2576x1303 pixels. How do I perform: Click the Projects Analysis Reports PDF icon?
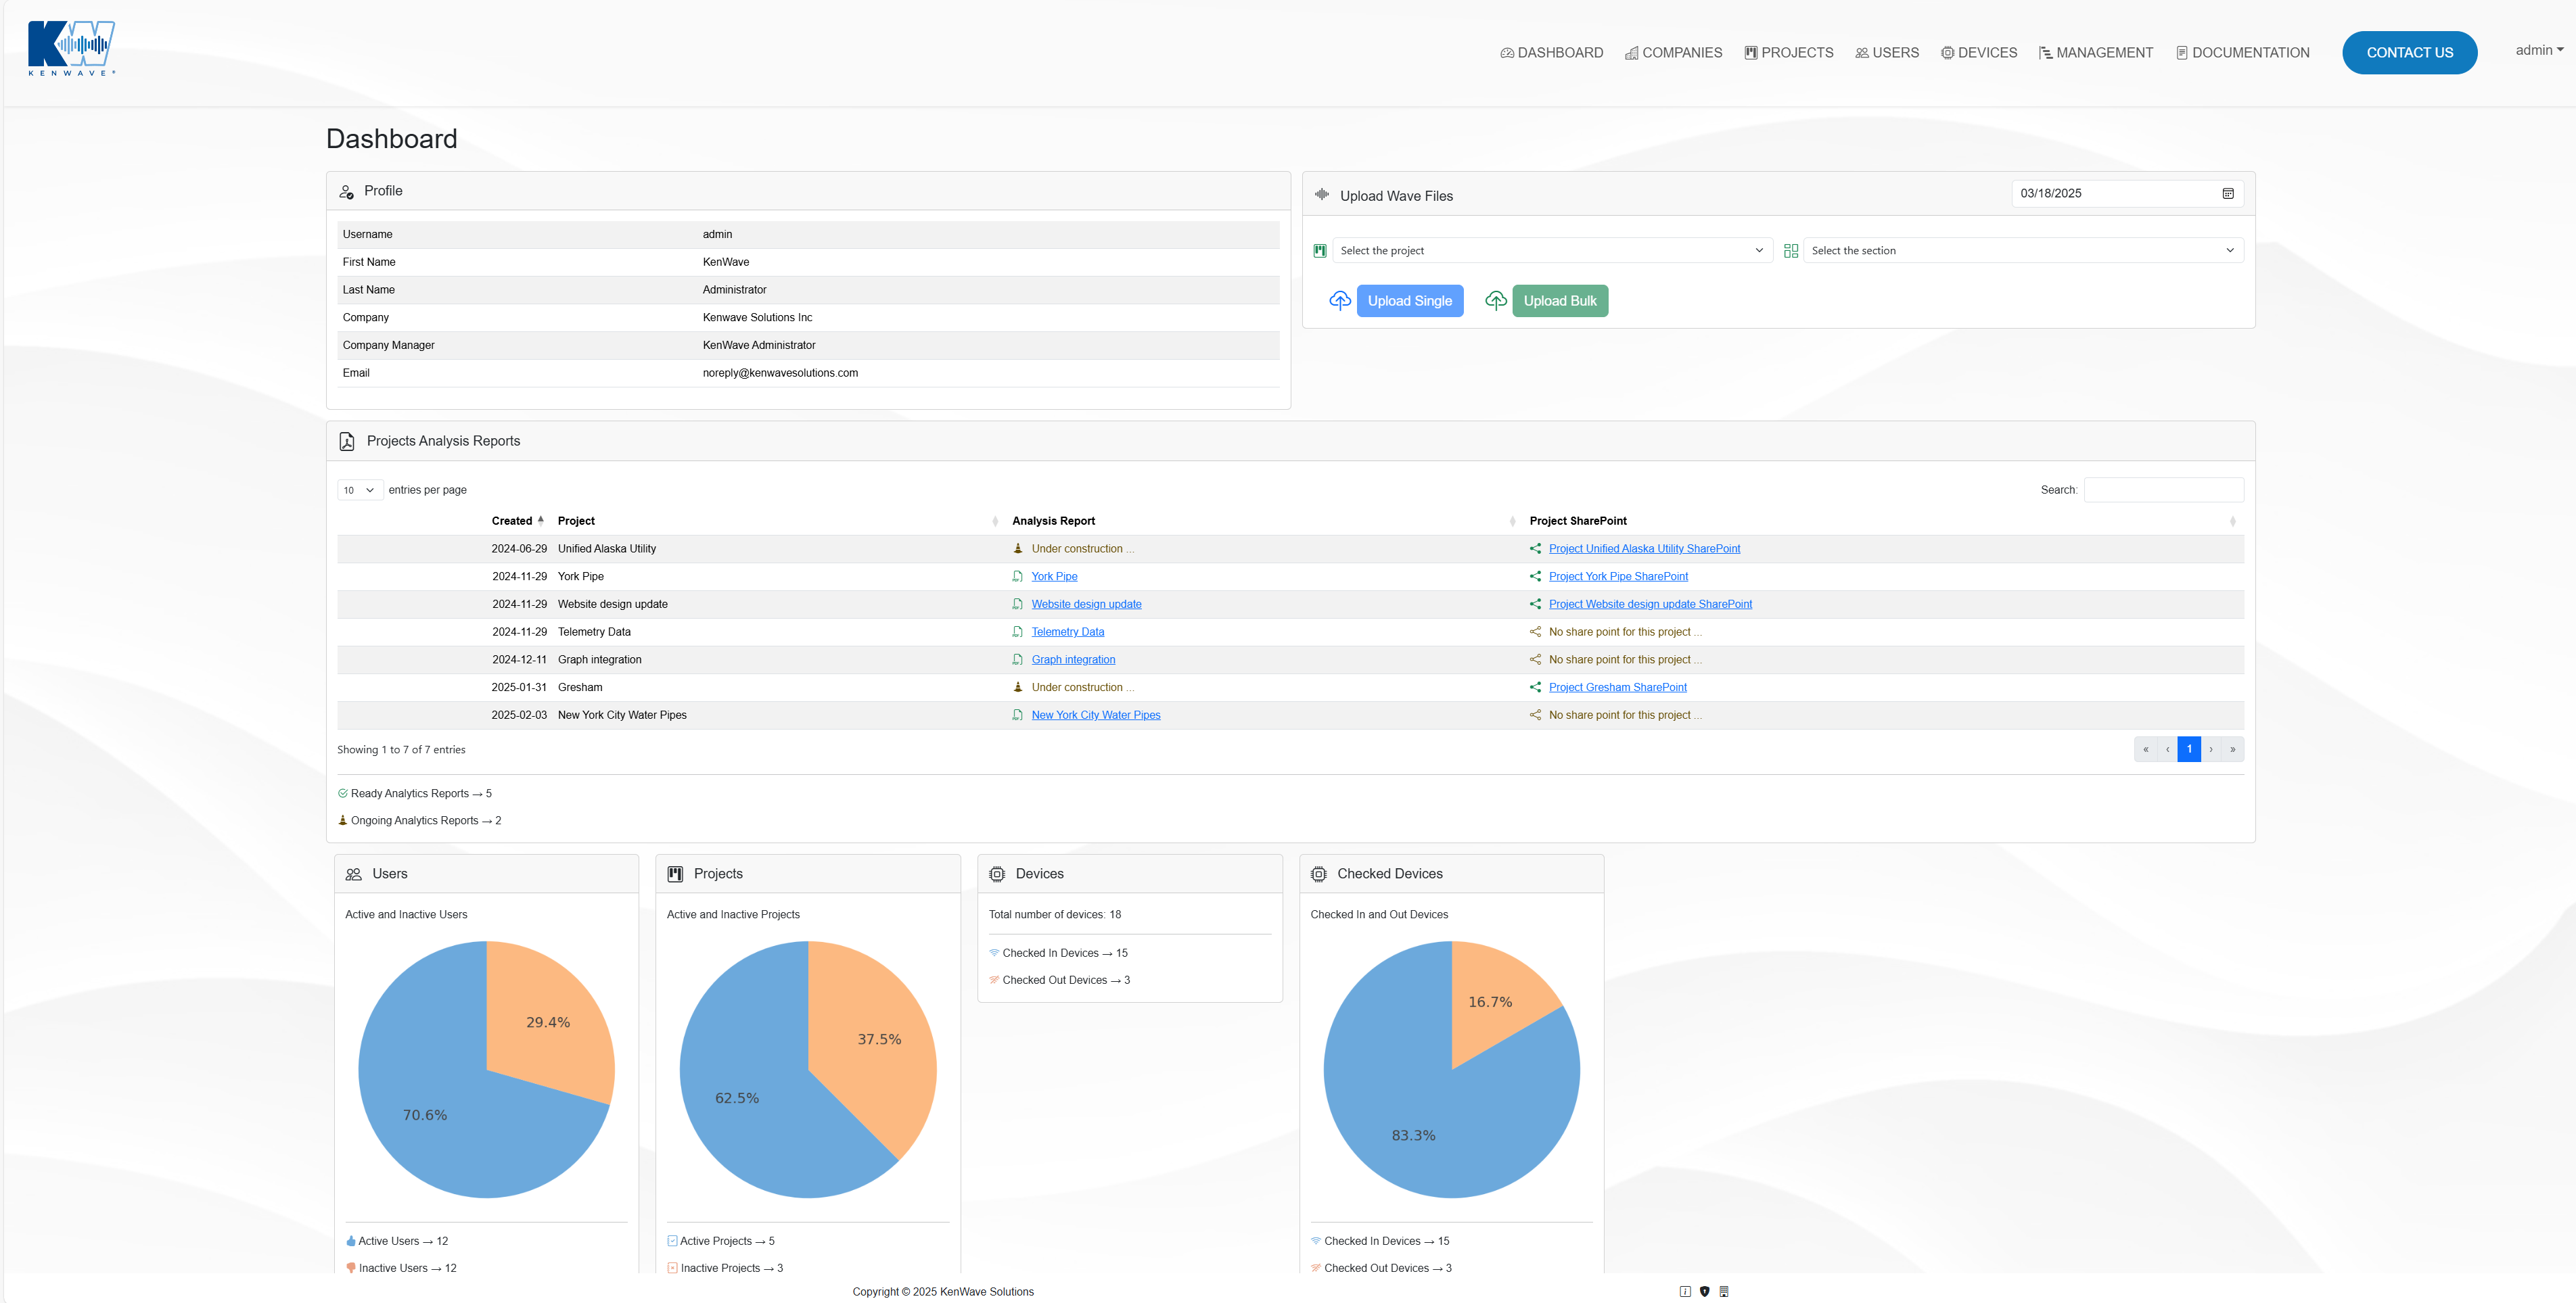(347, 442)
